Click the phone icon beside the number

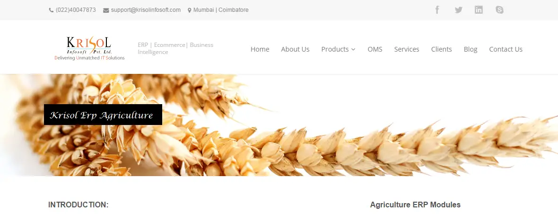tap(51, 10)
